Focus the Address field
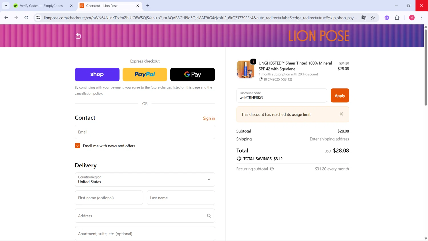428x241 pixels. click(145, 216)
